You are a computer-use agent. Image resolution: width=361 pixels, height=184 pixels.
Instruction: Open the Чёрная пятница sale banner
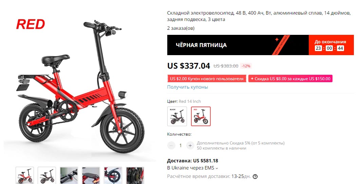[x=238, y=45]
